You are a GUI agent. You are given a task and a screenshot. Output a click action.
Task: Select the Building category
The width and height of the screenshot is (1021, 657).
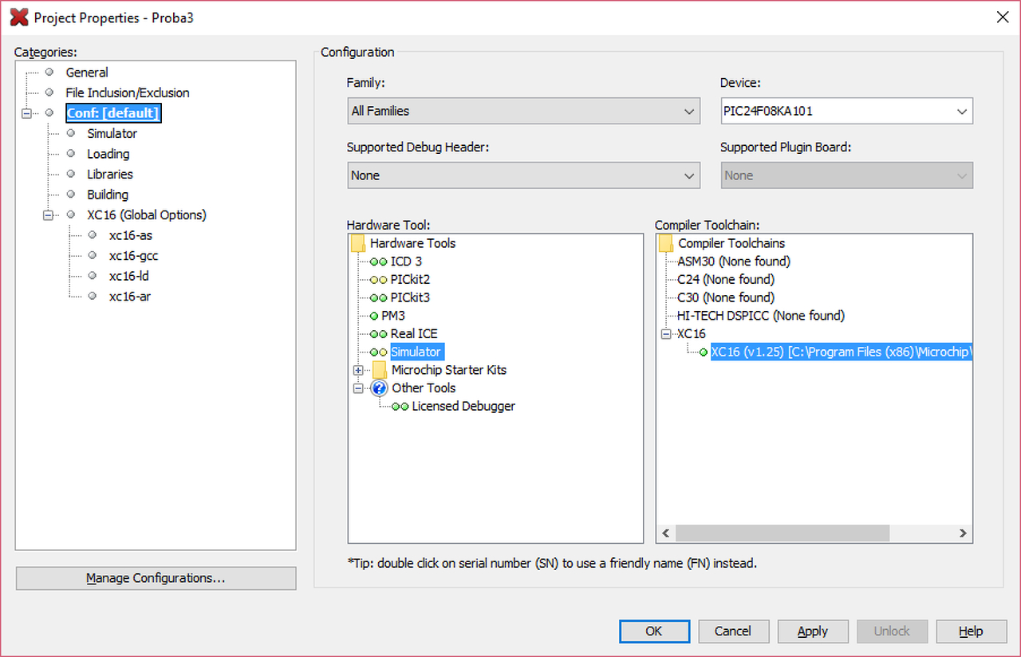[x=108, y=195]
